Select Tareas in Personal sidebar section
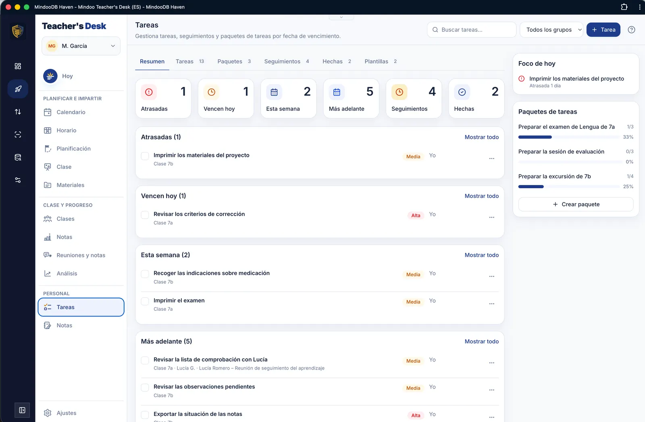Image resolution: width=645 pixels, height=422 pixels. click(81, 307)
